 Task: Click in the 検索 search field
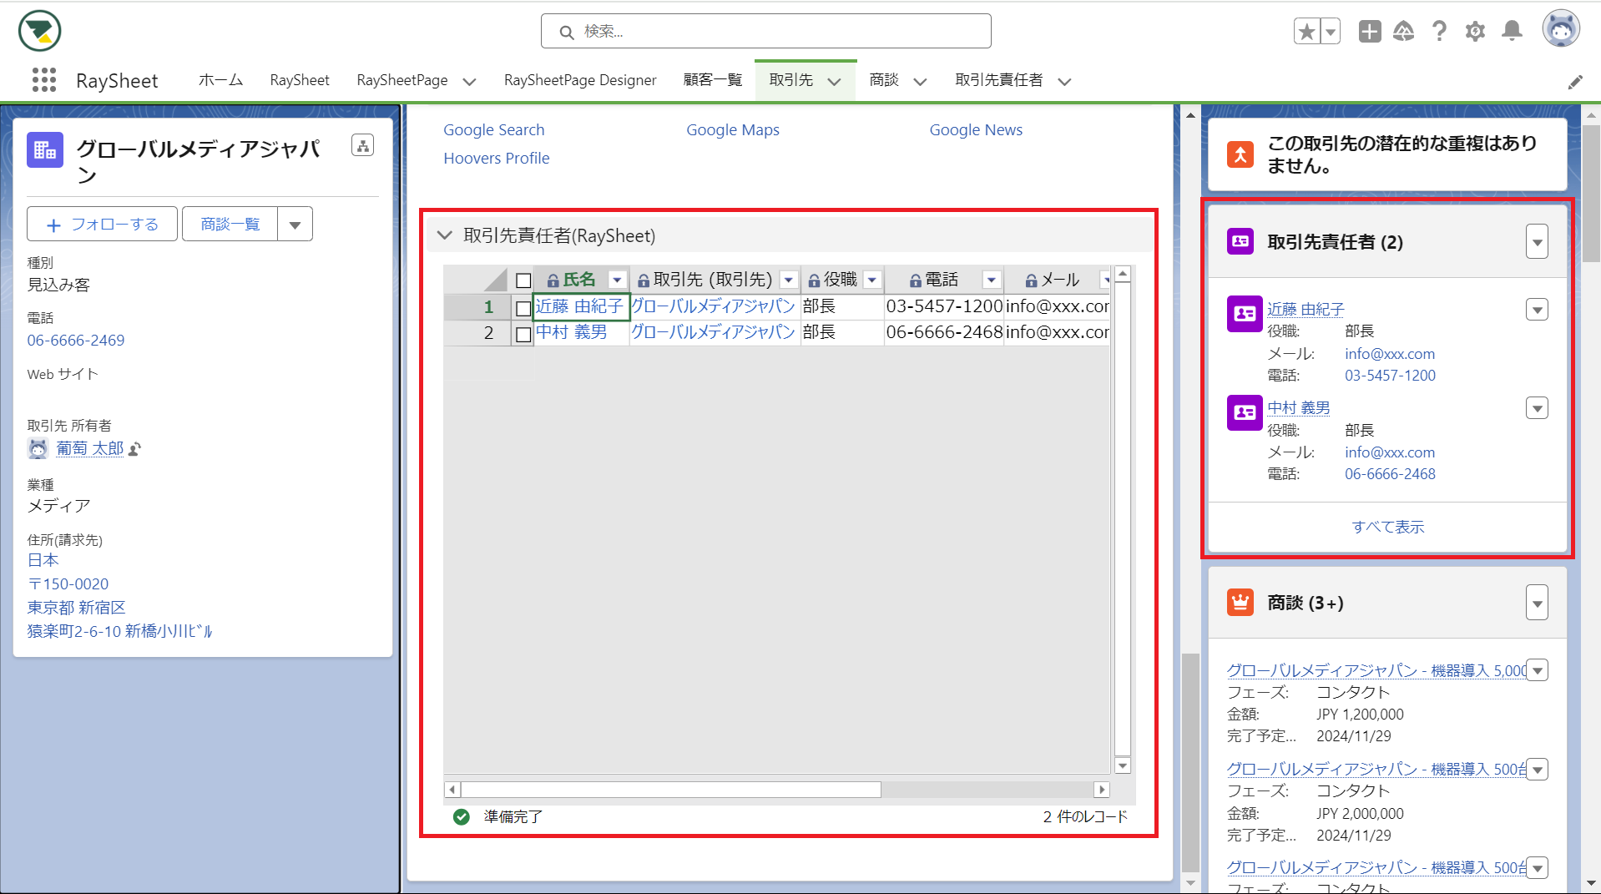pos(766,32)
